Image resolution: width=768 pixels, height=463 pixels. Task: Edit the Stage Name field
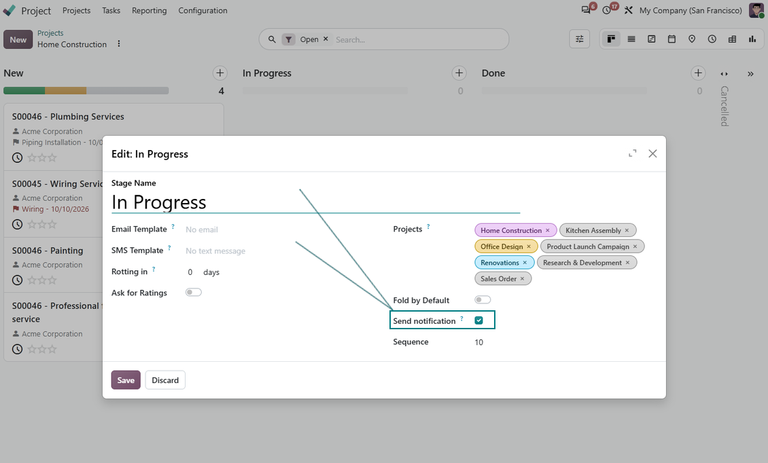click(315, 202)
